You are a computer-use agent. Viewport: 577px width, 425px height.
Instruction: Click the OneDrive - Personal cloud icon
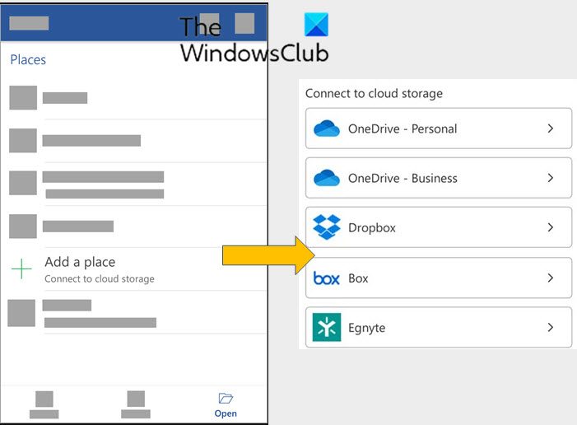(x=327, y=128)
